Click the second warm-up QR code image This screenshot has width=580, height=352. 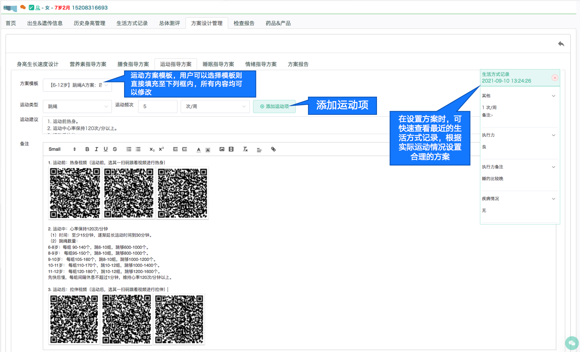click(129, 193)
